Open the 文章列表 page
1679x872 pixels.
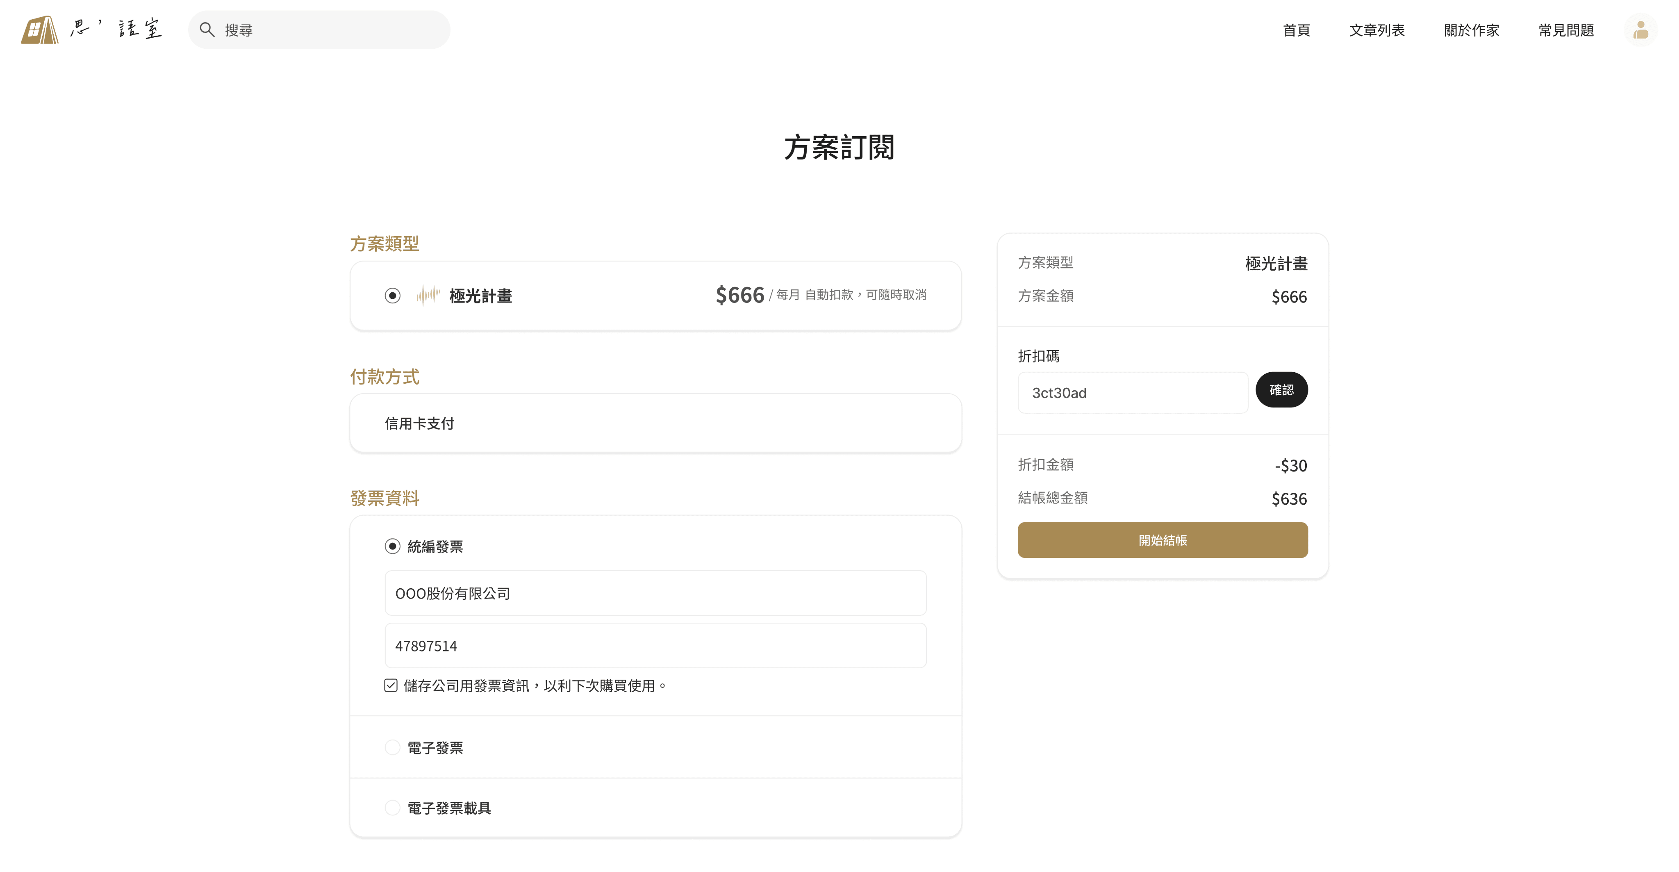[x=1377, y=30]
